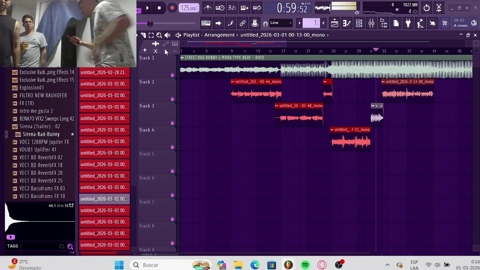Toggle typing keyboard to piano icon
Image resolution: width=480 pixels, height=270 pixels.
click(x=205, y=23)
